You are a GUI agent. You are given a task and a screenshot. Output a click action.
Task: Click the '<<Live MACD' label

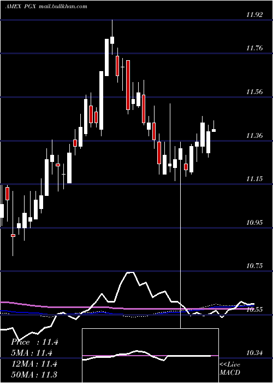(x=230, y=369)
